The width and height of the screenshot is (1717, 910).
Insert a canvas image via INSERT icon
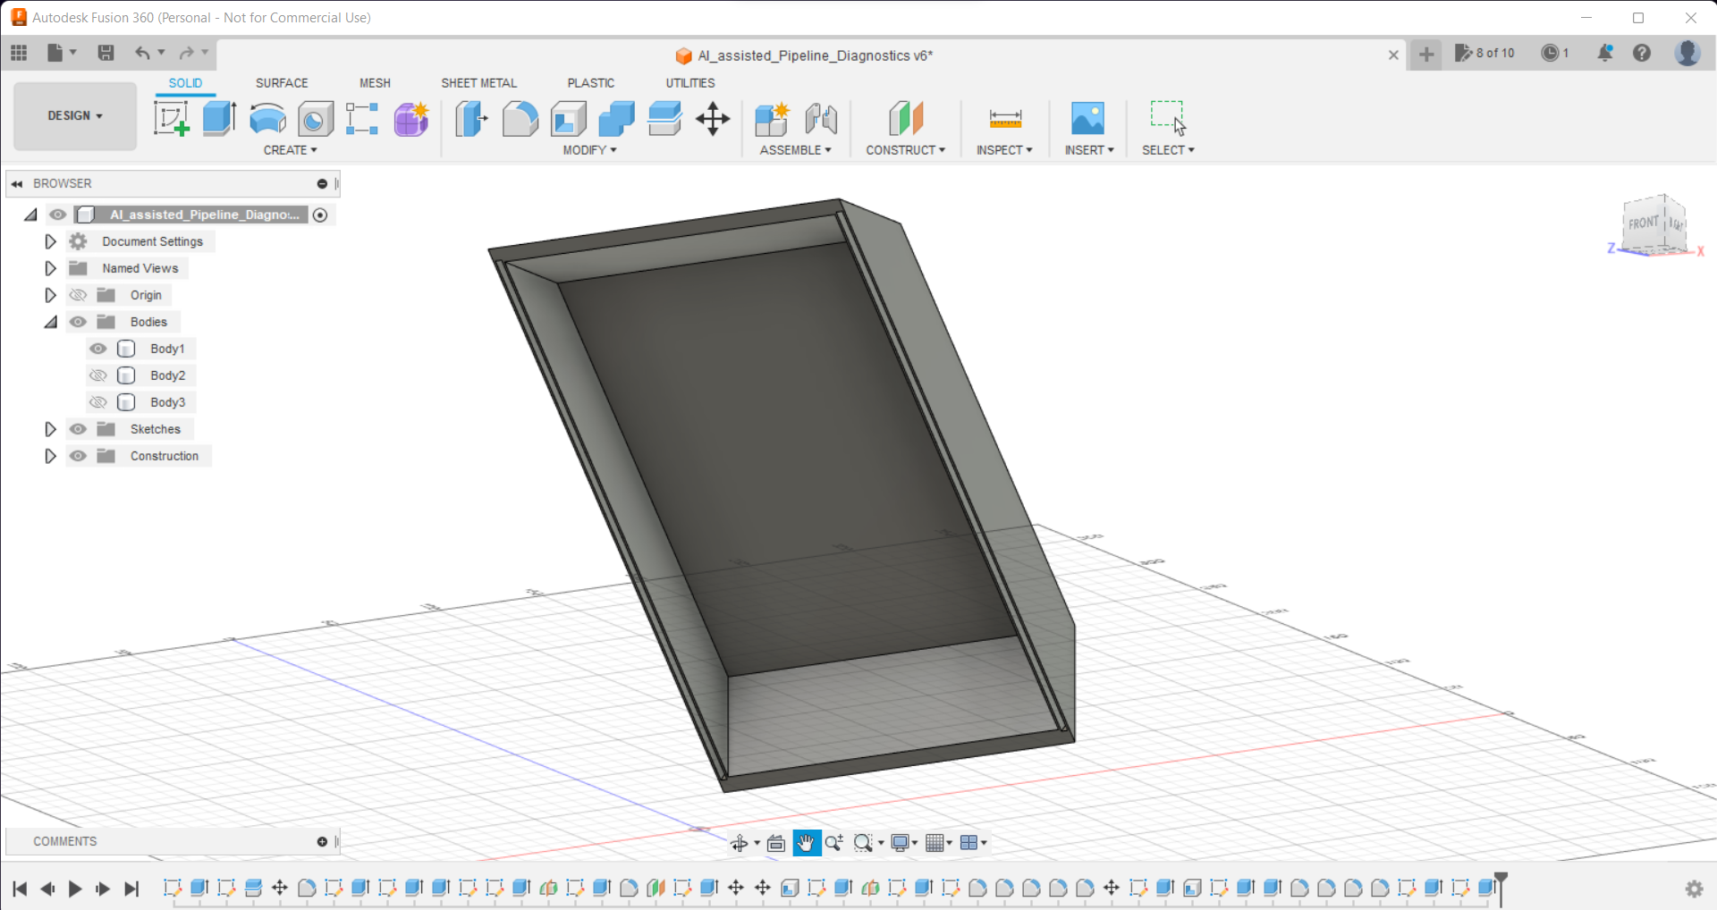click(x=1087, y=117)
